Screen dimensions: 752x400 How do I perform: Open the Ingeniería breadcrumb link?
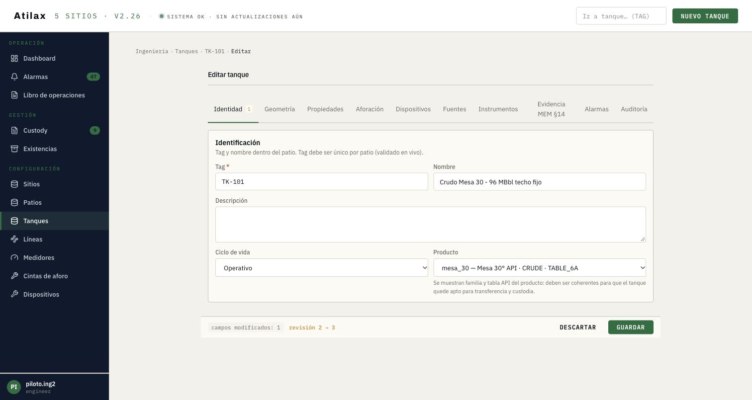(x=152, y=52)
